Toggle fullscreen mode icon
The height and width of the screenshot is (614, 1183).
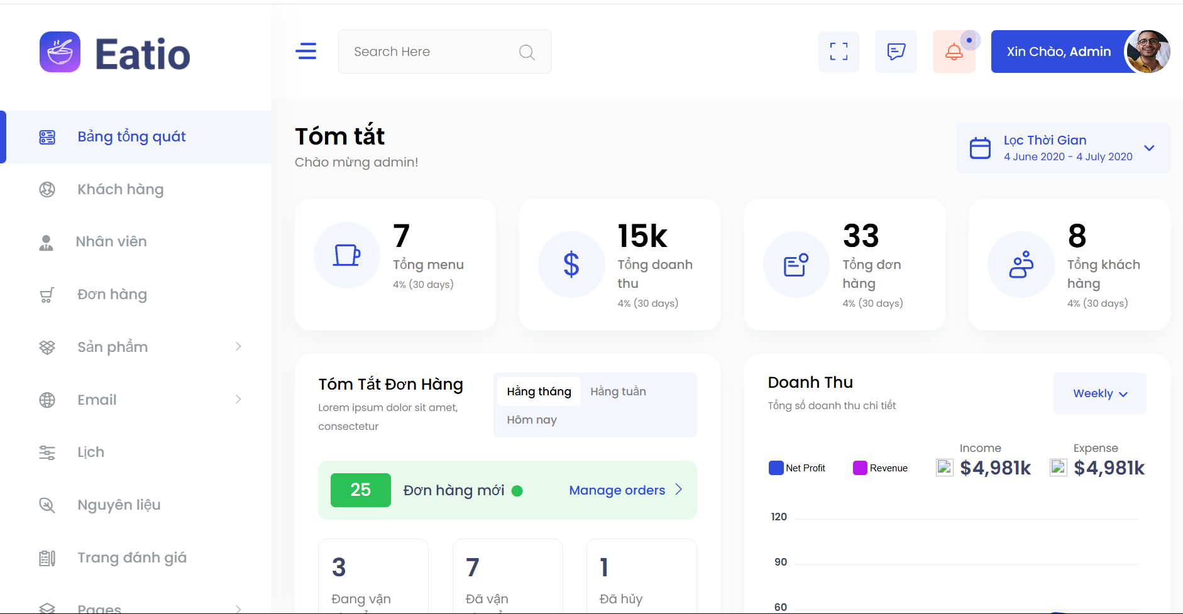click(839, 52)
